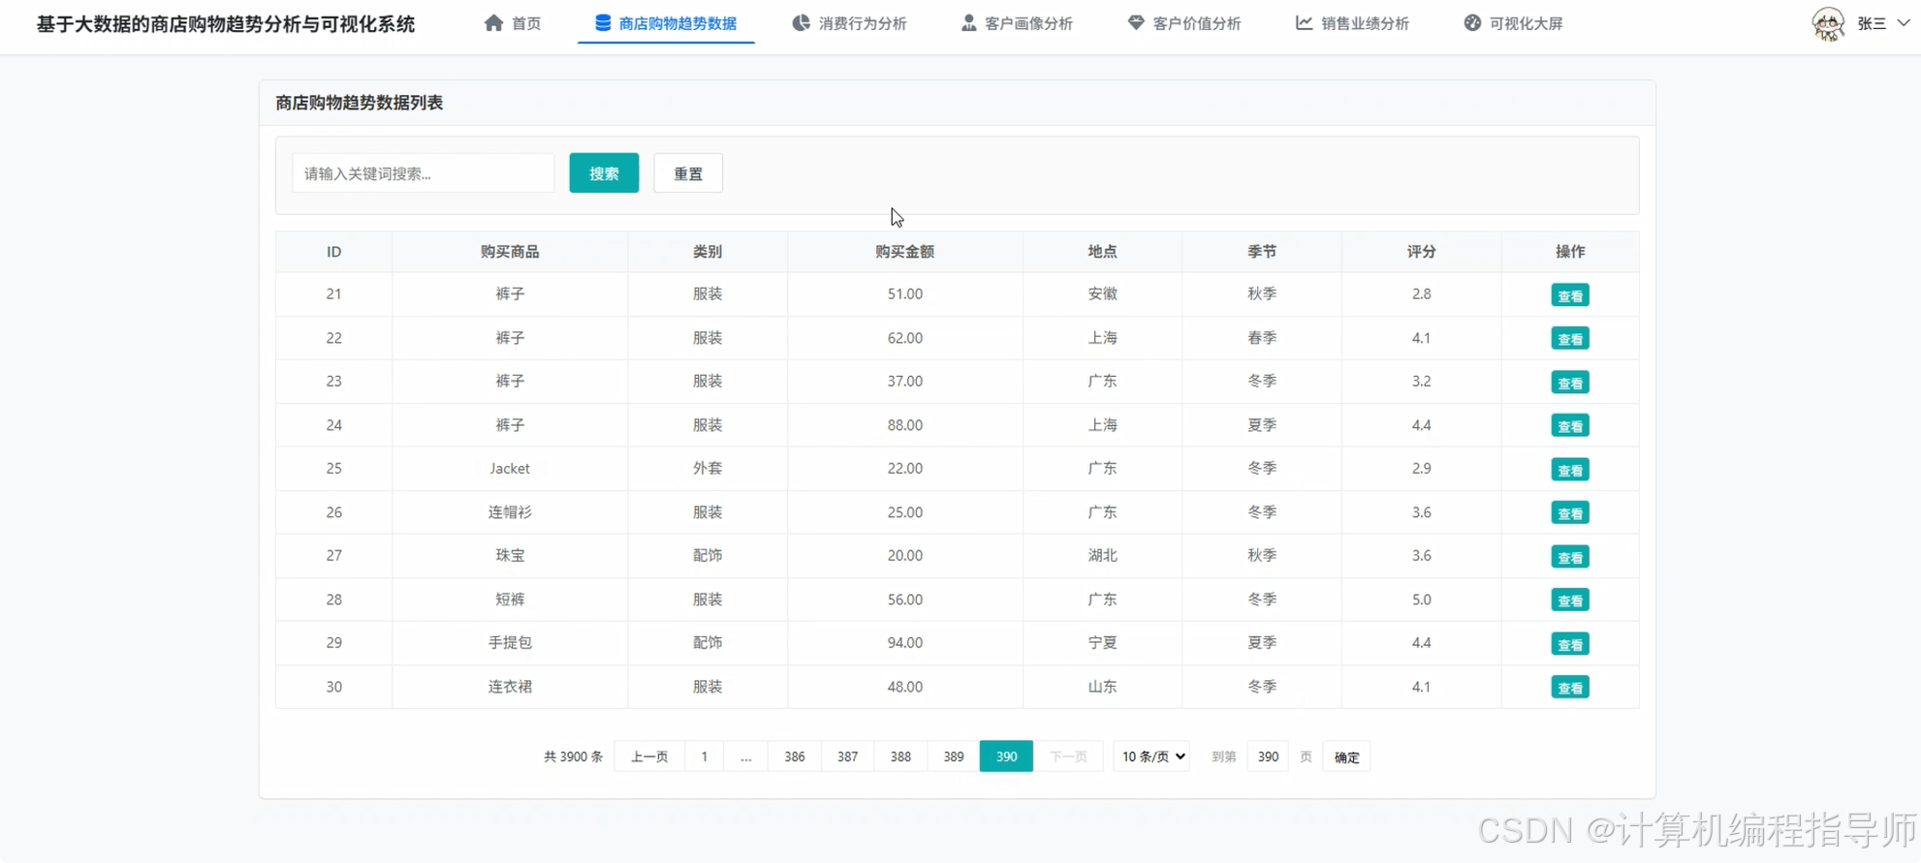This screenshot has width=1921, height=863.
Task: View details for row ID 28 短裤
Action: (1570, 601)
